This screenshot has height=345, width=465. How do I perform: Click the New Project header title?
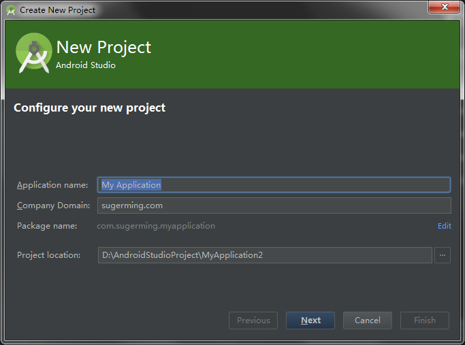click(103, 48)
